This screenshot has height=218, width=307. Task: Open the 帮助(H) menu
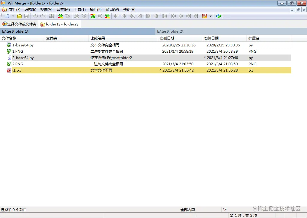(x=129, y=10)
